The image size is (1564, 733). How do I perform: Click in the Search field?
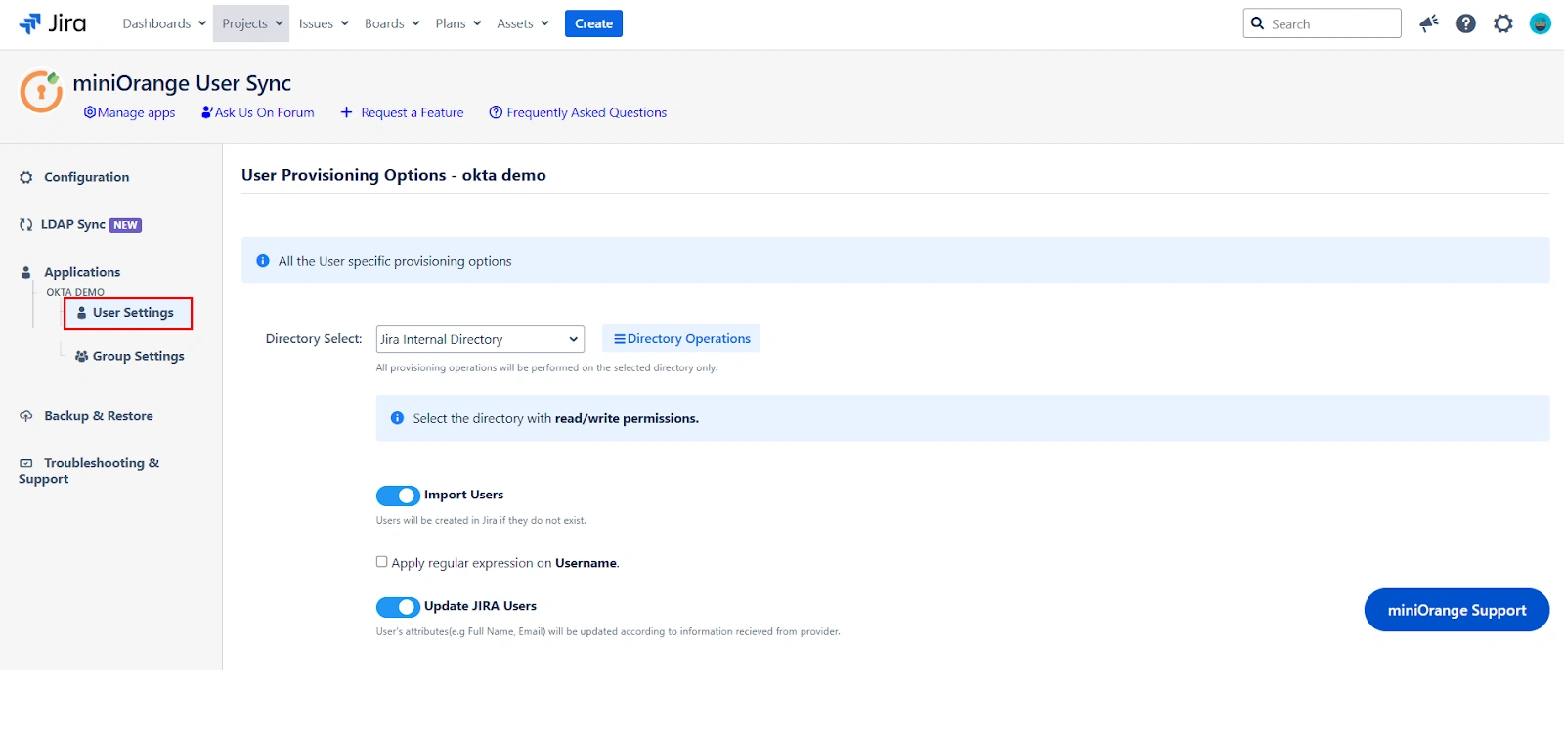point(1323,23)
